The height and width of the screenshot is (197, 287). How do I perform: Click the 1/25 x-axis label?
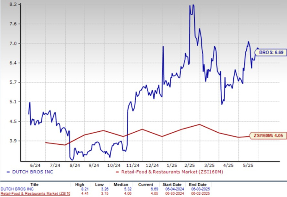click(x=172, y=166)
